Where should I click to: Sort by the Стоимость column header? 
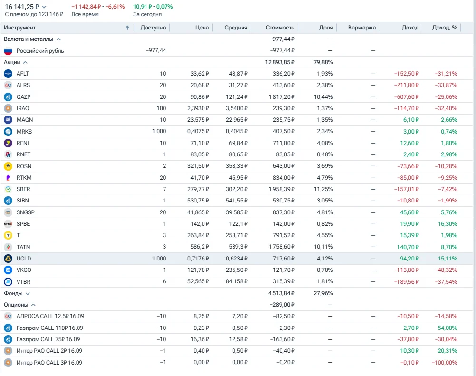[280, 28]
